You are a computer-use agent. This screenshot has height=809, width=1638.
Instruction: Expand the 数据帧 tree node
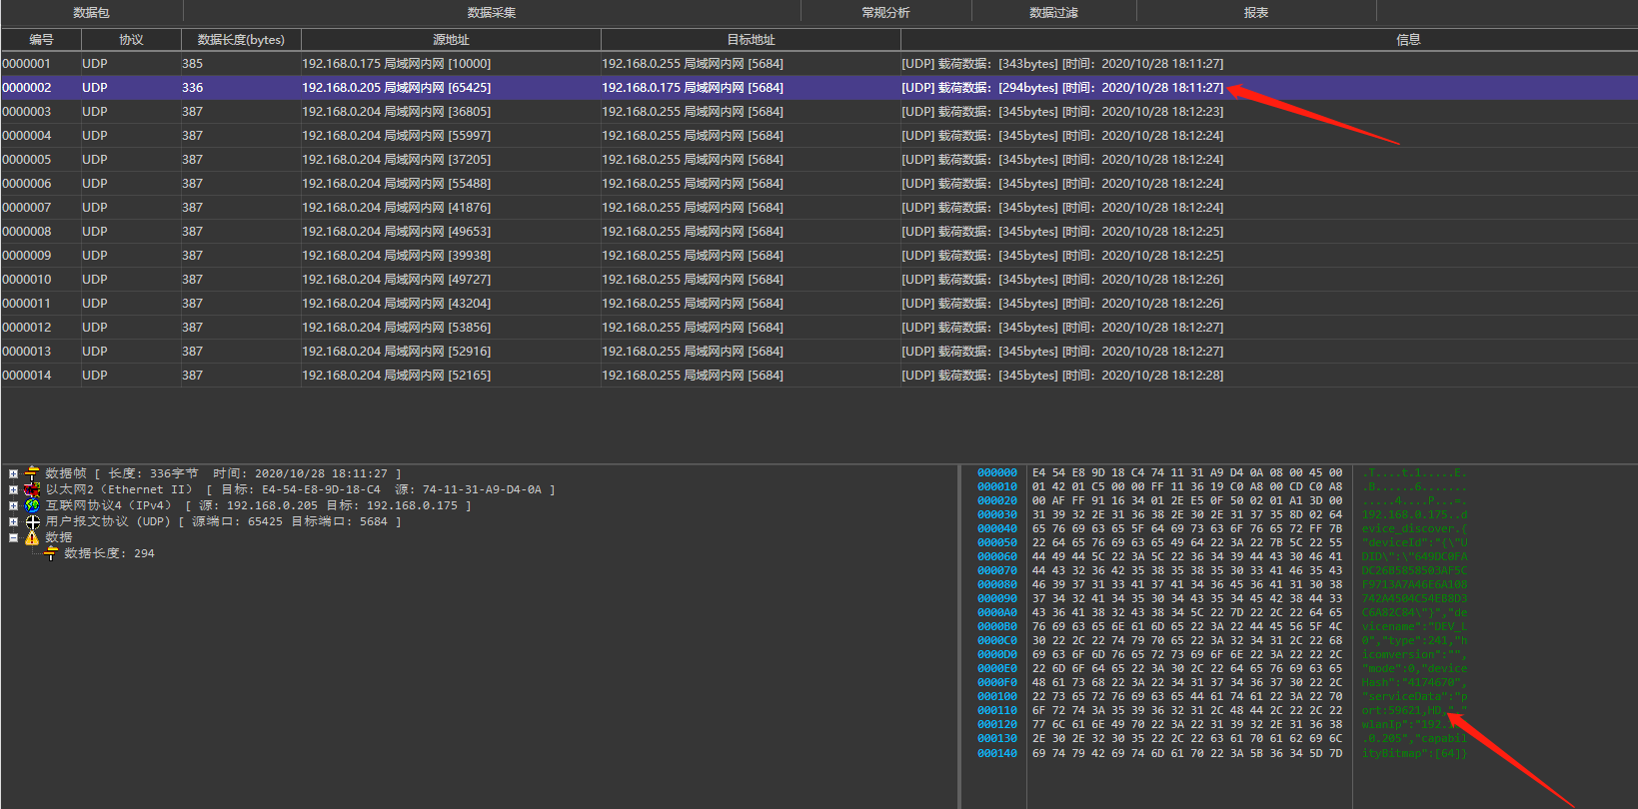(x=13, y=473)
